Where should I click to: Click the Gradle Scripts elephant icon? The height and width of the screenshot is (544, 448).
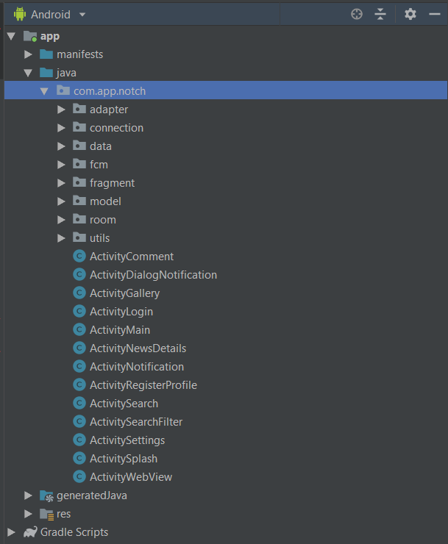[30, 532]
